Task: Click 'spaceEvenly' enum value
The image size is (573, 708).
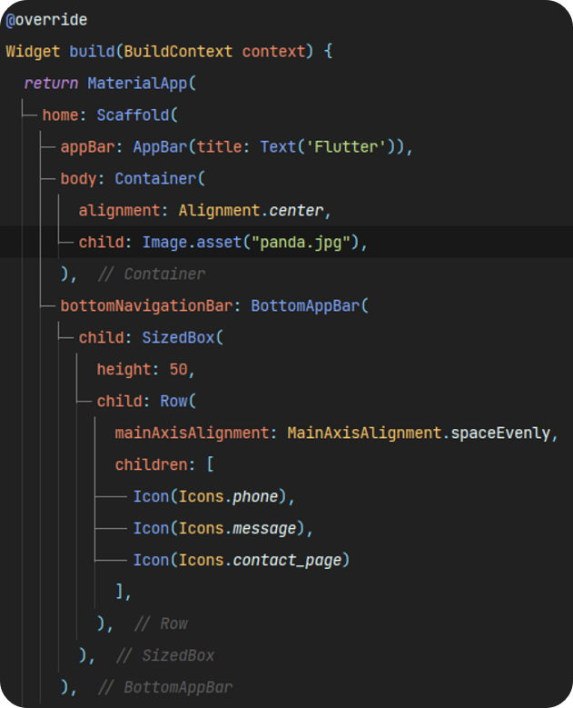Action: tap(500, 434)
